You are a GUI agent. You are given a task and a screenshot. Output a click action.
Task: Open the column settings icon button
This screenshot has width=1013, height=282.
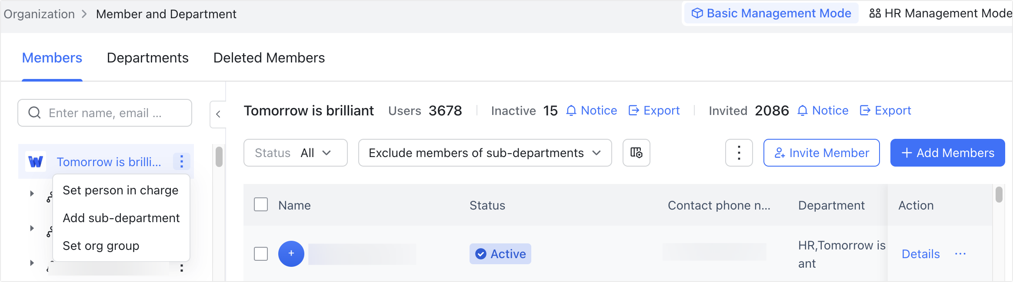636,153
